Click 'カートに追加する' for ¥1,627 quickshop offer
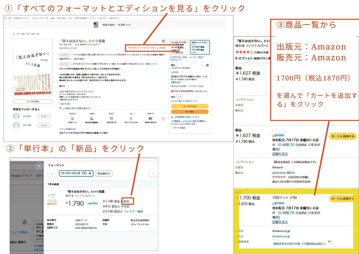The width and height of the screenshot is (359, 254). coord(343,136)
